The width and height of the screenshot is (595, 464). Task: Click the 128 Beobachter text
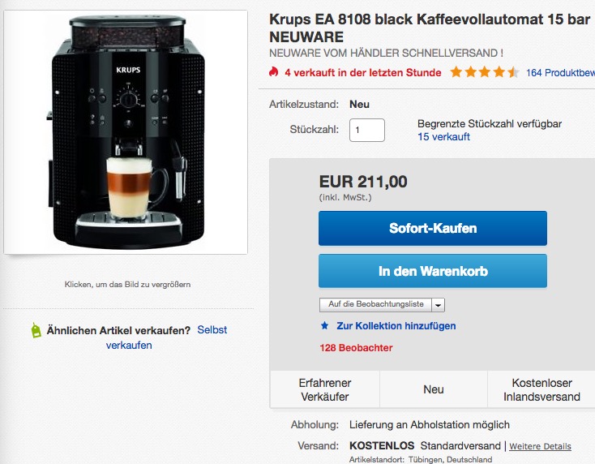tap(356, 347)
